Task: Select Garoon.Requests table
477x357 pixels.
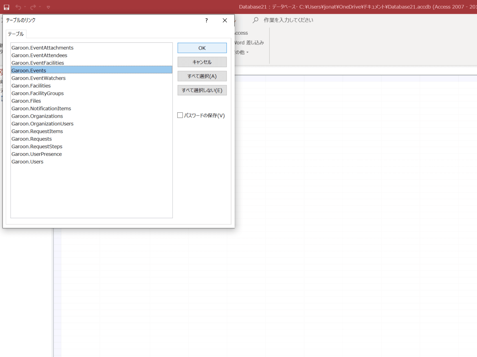Action: click(92, 139)
